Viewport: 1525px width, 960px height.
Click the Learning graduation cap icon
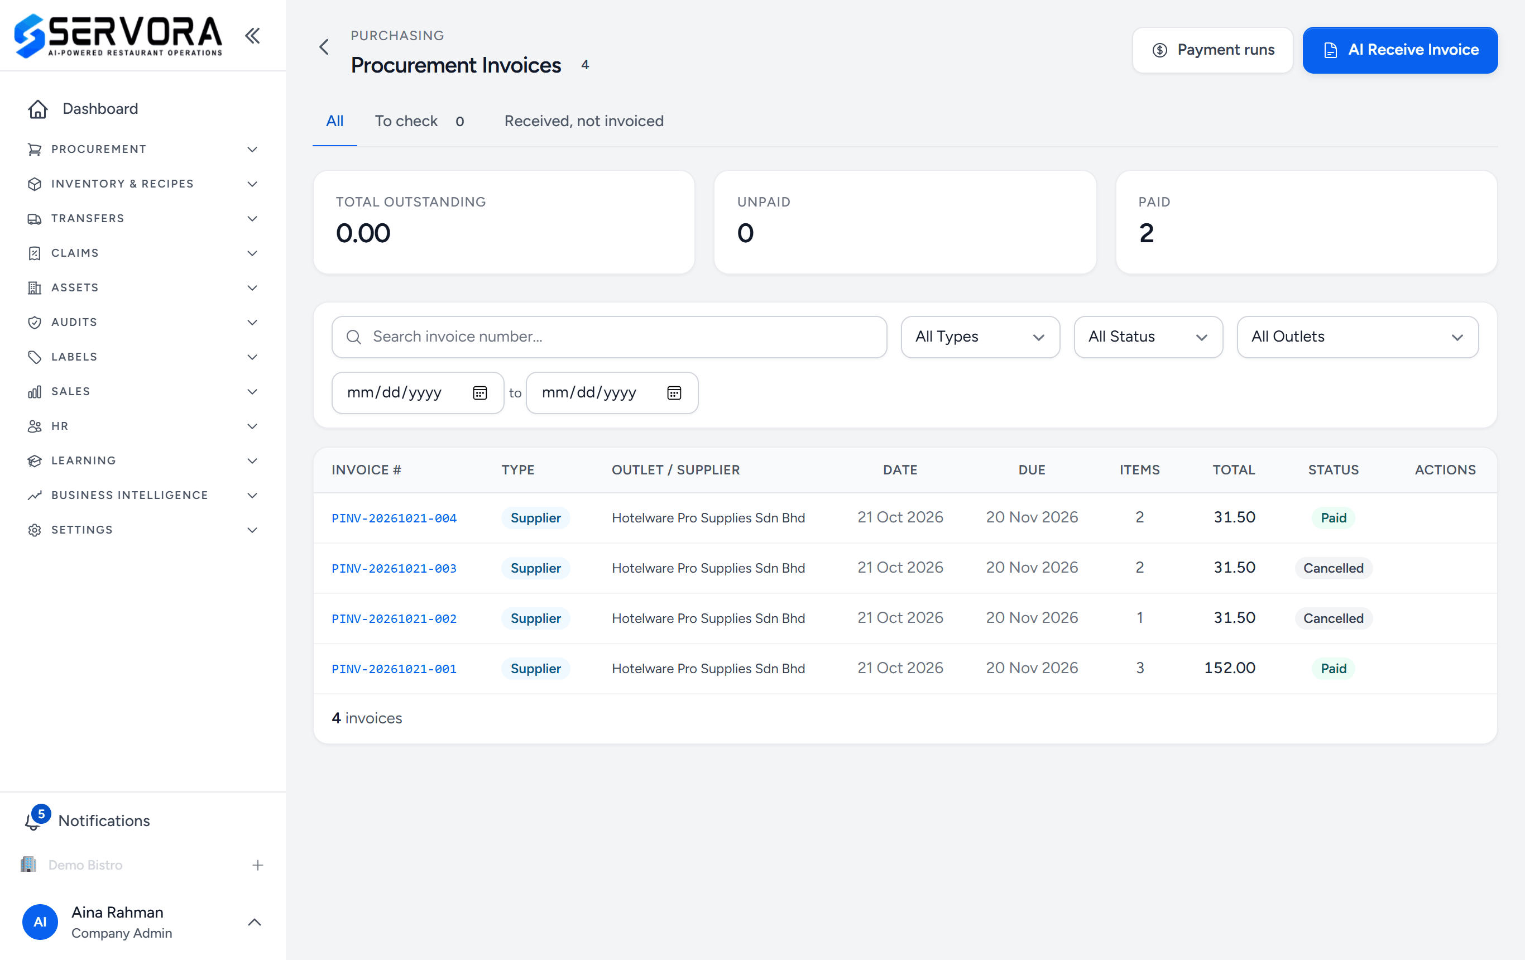click(35, 461)
